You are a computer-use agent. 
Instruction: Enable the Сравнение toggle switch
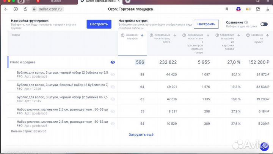(264, 24)
